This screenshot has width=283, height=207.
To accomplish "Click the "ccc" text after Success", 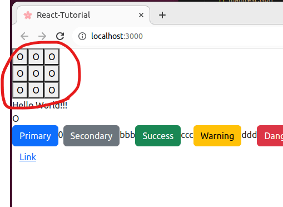I will coord(187,135).
